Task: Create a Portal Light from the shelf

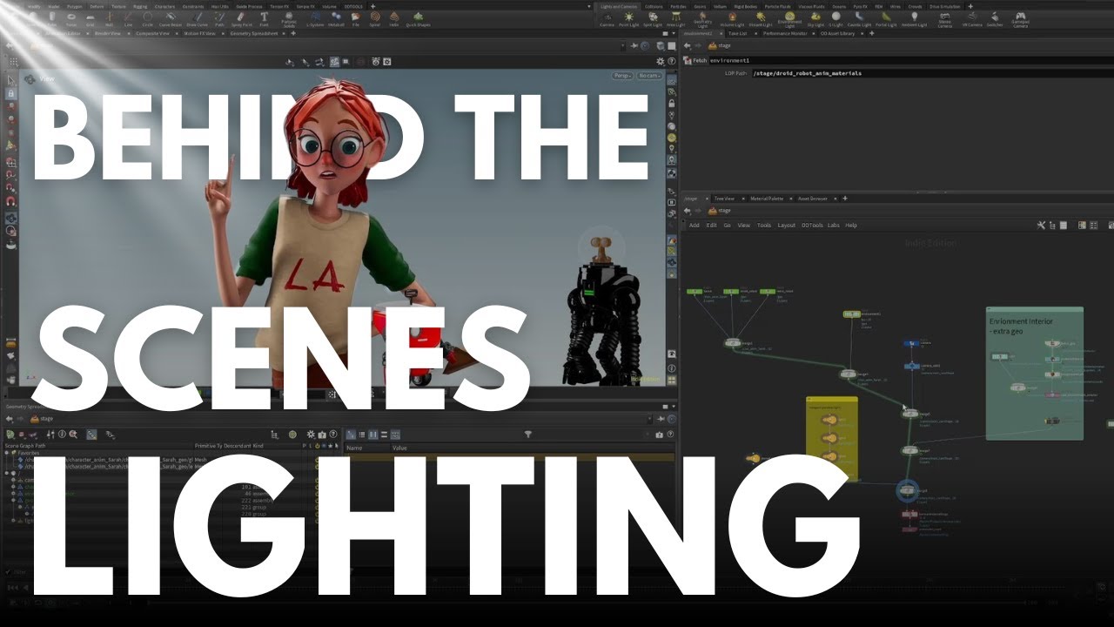Action: (886, 19)
